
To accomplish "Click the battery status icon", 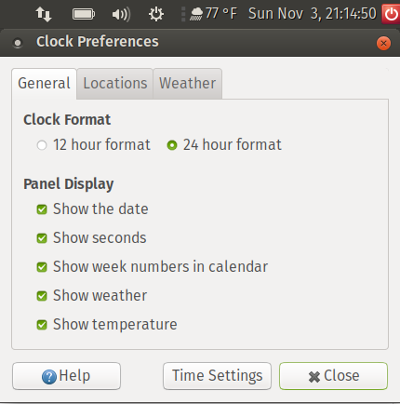I will coord(84,14).
